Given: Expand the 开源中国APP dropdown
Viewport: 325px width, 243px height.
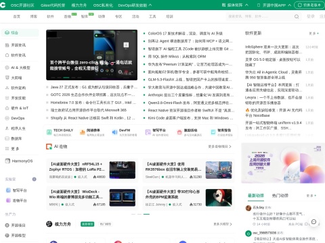Looking at the screenshot, I should 274,5.
